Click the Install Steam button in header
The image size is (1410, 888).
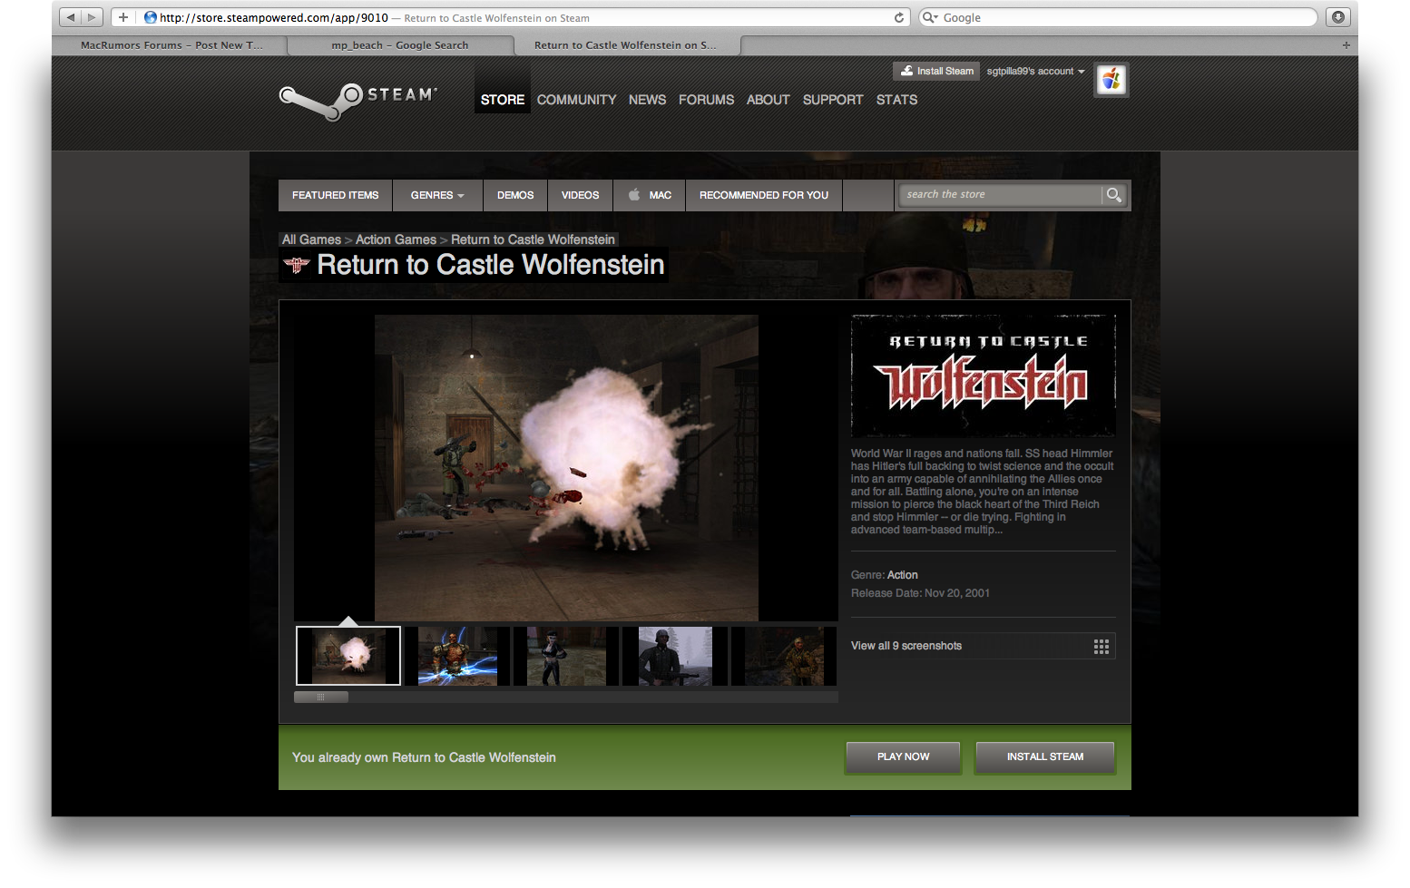[936, 71]
